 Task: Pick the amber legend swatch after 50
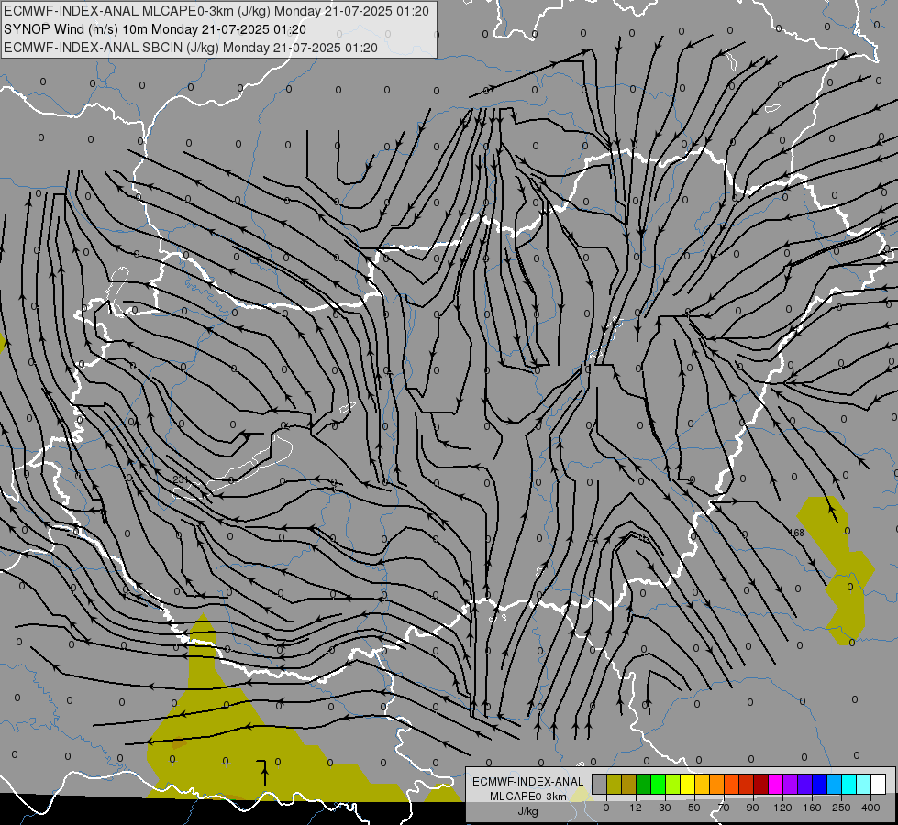pyautogui.click(x=702, y=784)
